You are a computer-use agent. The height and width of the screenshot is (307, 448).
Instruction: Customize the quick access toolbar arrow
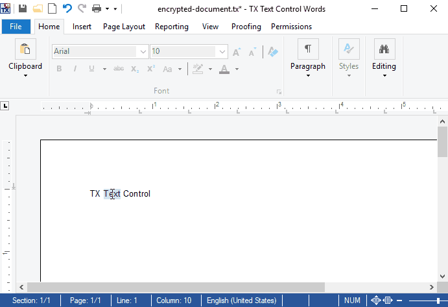[x=115, y=9]
